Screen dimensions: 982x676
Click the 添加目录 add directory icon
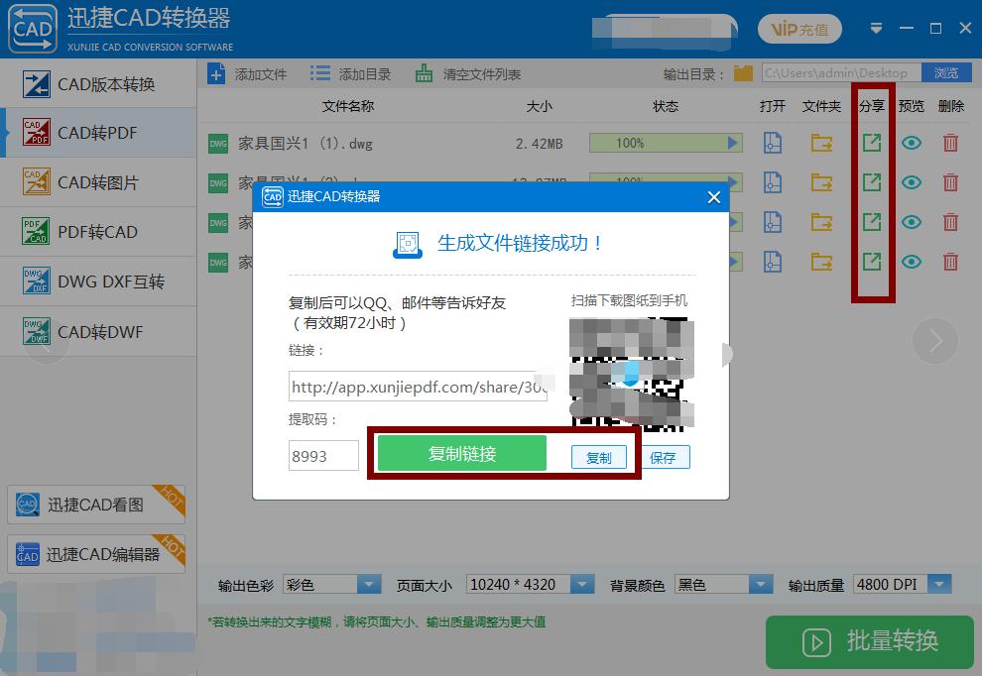click(319, 72)
